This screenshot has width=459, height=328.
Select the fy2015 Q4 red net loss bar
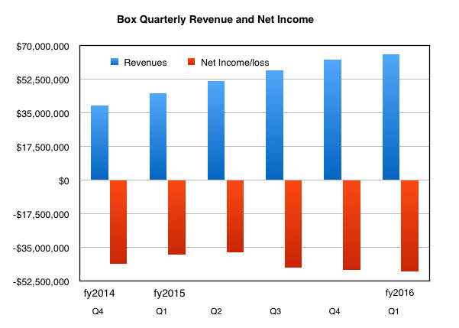click(351, 225)
